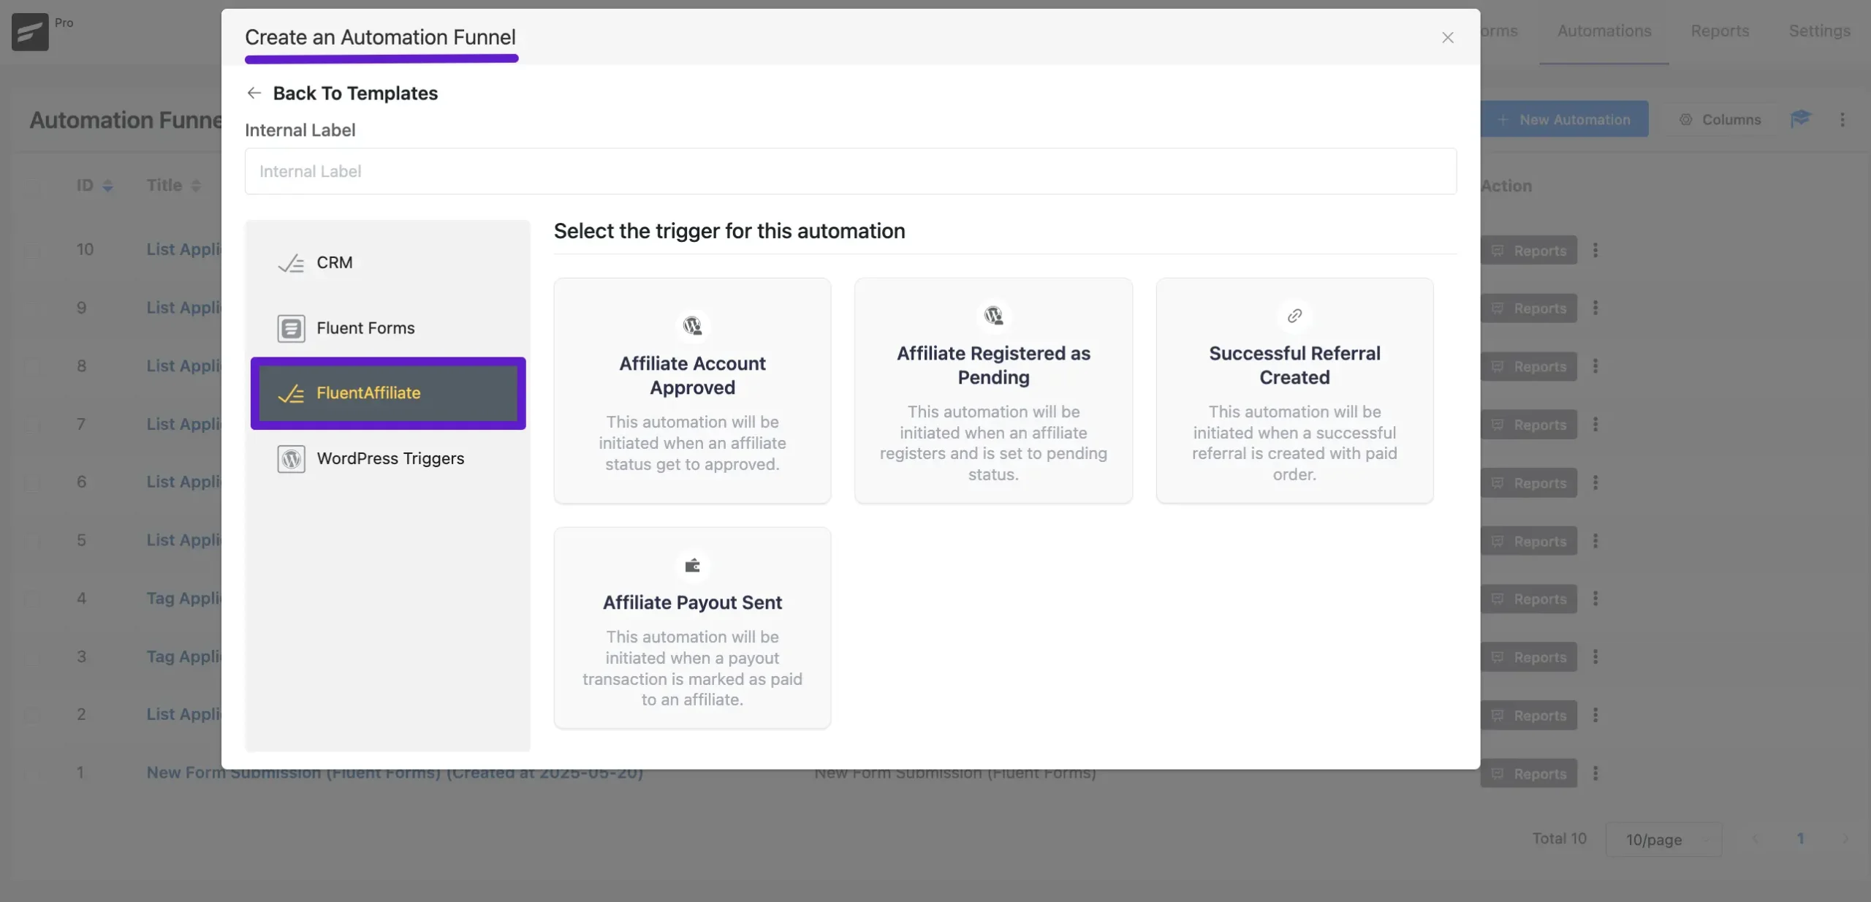Open the three-dot menu for row 3
This screenshot has width=1871, height=902.
1595,657
